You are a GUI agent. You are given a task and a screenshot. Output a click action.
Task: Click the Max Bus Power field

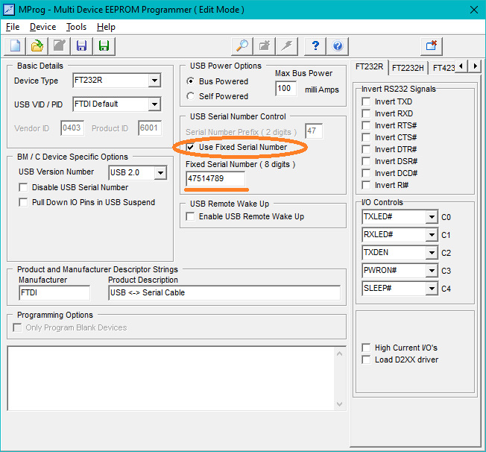coord(285,89)
